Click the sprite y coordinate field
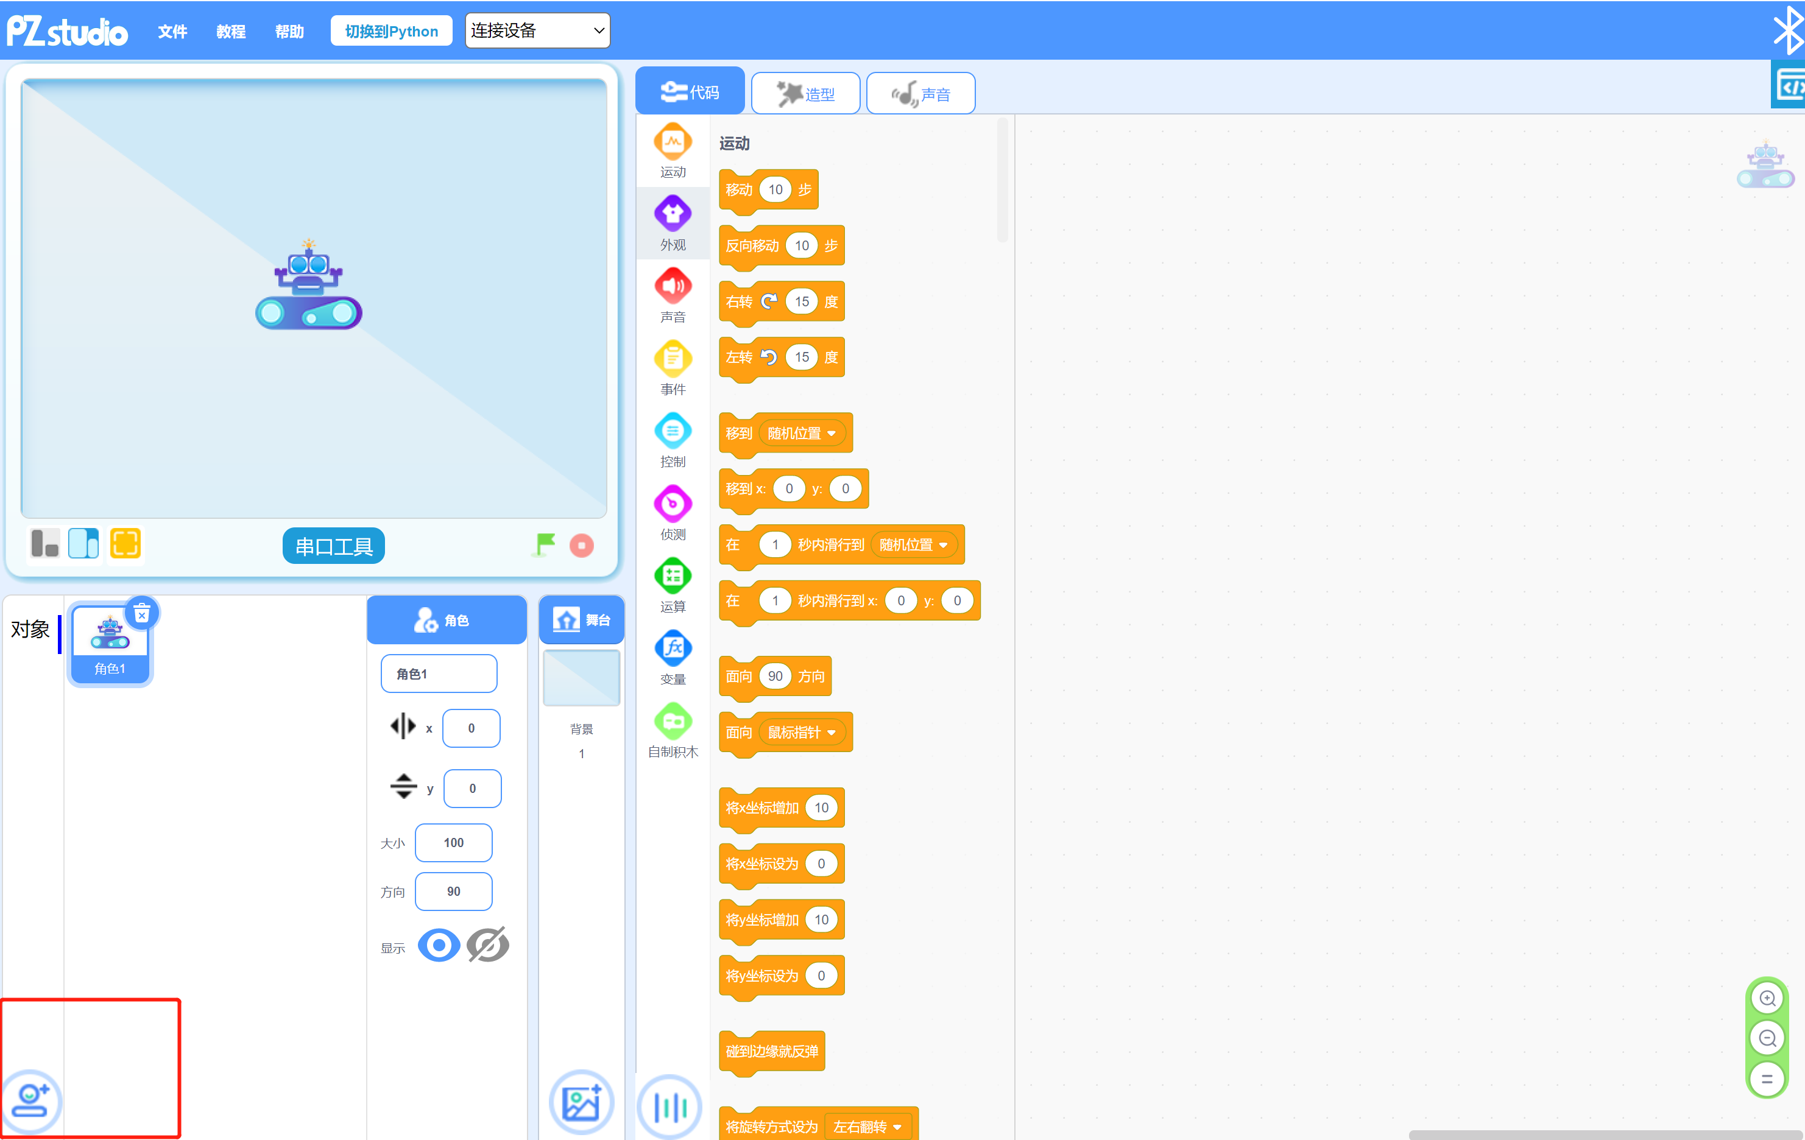 (472, 789)
